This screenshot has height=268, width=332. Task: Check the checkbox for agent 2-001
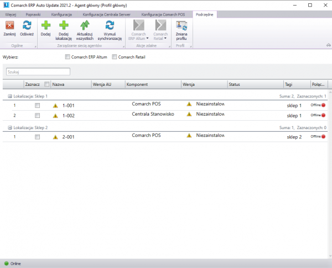click(37, 137)
